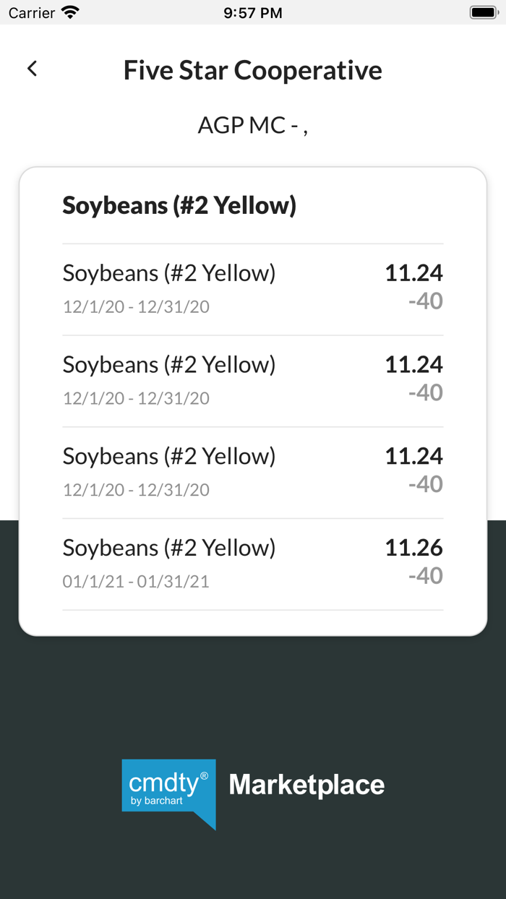Viewport: 506px width, 899px height.
Task: Select the first Soybeans (#2 Yellow) row label
Action: pos(169,273)
